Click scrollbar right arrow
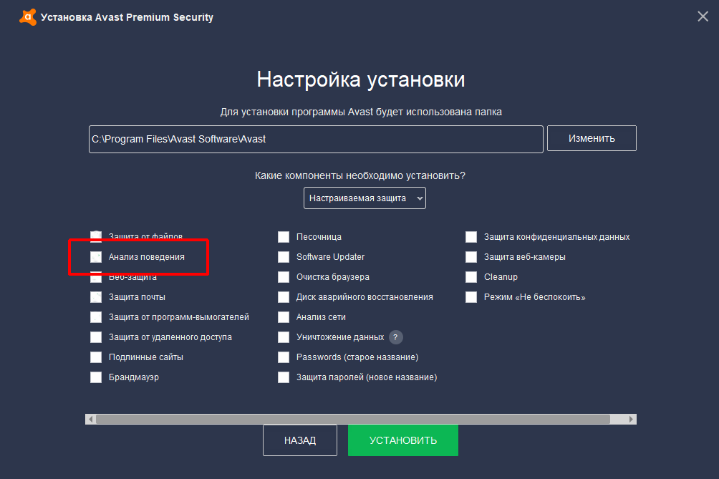 (631, 419)
